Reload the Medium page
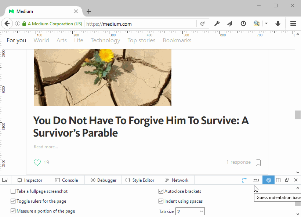This screenshot has width=301, height=217. (x=202, y=24)
